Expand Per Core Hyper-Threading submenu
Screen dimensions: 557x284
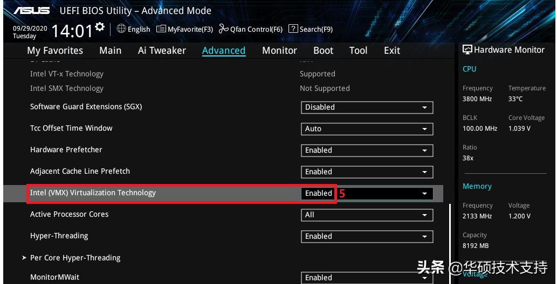(x=75, y=258)
